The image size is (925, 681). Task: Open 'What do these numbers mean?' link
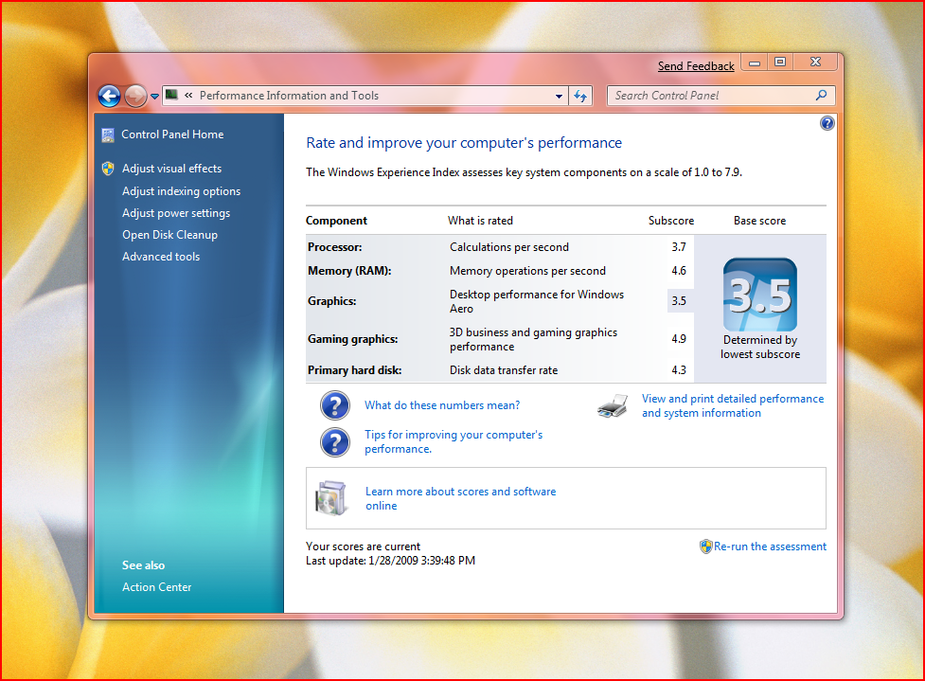tap(442, 405)
